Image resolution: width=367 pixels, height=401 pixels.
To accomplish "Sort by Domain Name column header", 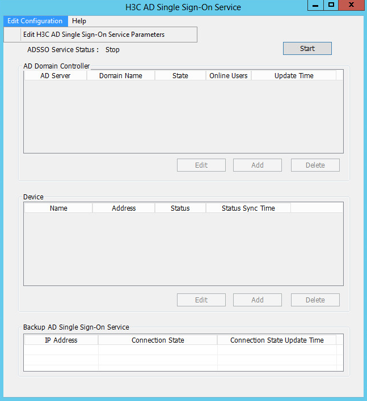I will tap(121, 76).
